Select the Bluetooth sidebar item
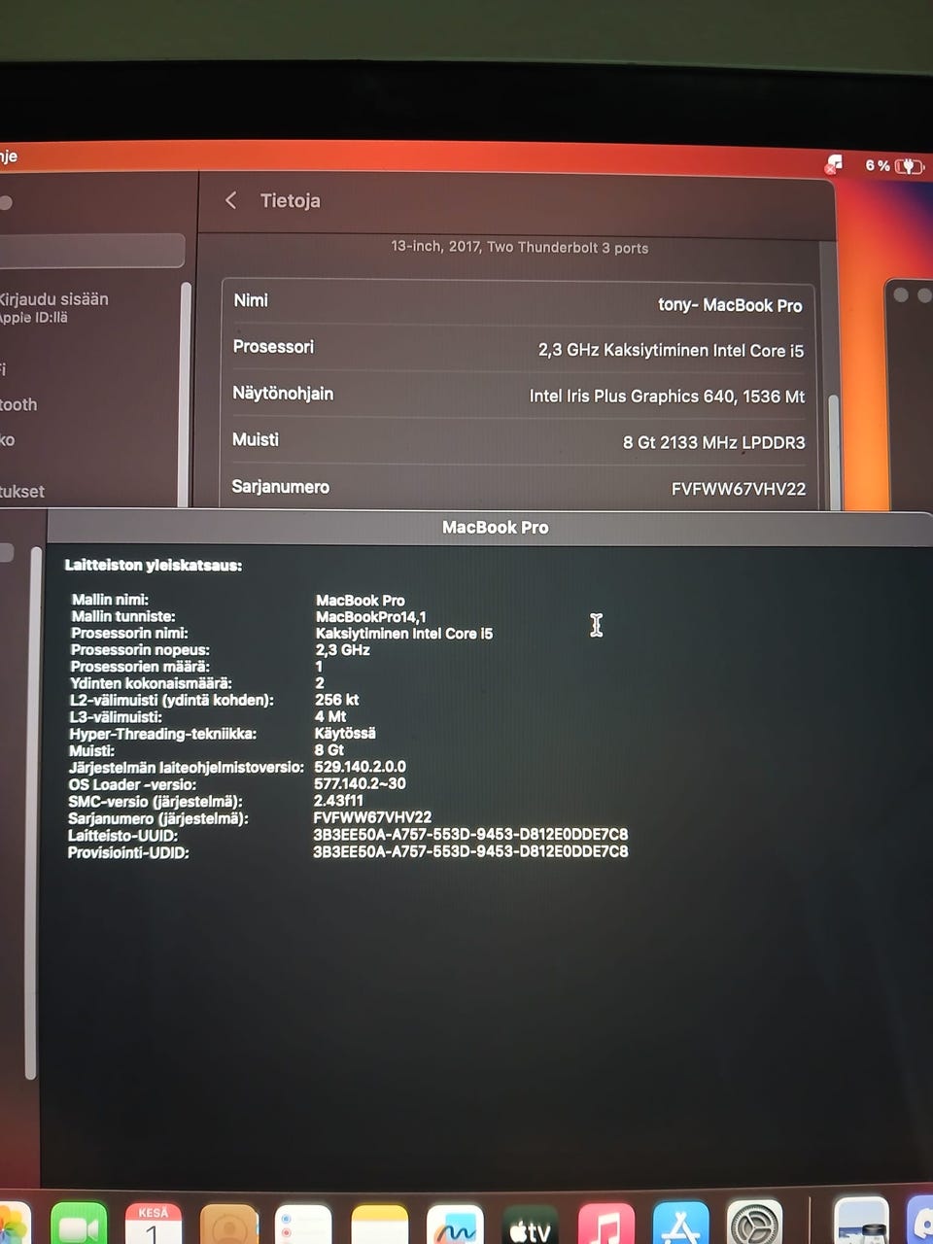The image size is (933, 1244). [18, 404]
